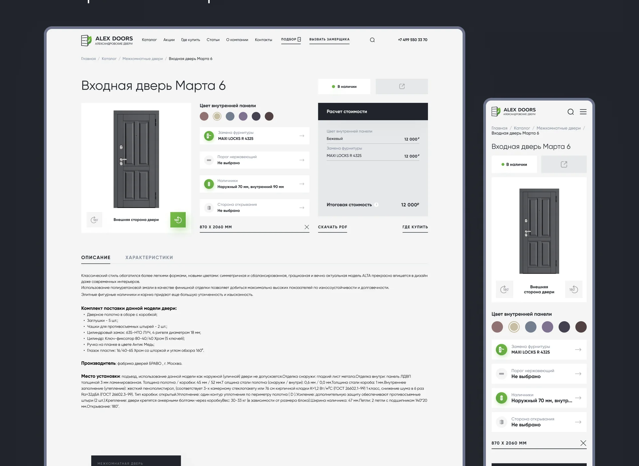Select the dark brown panel color on desktop
Viewport: 639px width, 466px height.
point(269,116)
